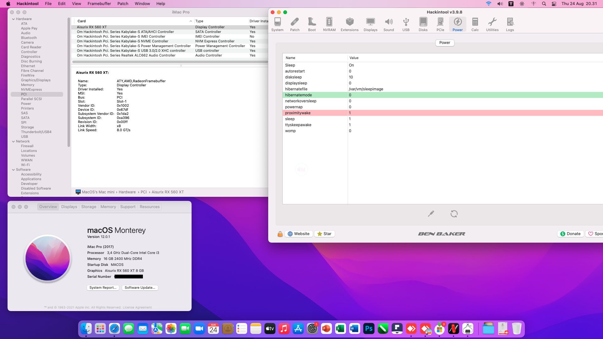Viewport: 603px width, 339px height.
Task: Select Thunderbolt/USB4 in System Information sidebar
Action: (x=36, y=132)
